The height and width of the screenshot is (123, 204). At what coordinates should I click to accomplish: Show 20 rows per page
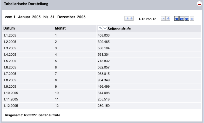pyautogui.click(x=182, y=19)
